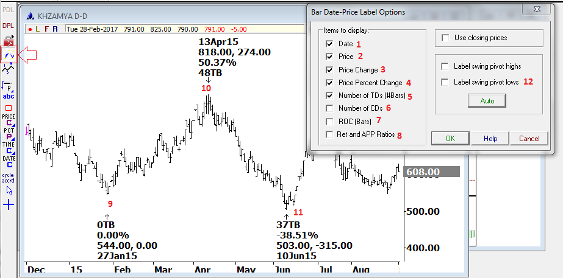This screenshot has height=278, width=563.
Task: Click the DATE C tool
Action: pyautogui.click(x=9, y=162)
